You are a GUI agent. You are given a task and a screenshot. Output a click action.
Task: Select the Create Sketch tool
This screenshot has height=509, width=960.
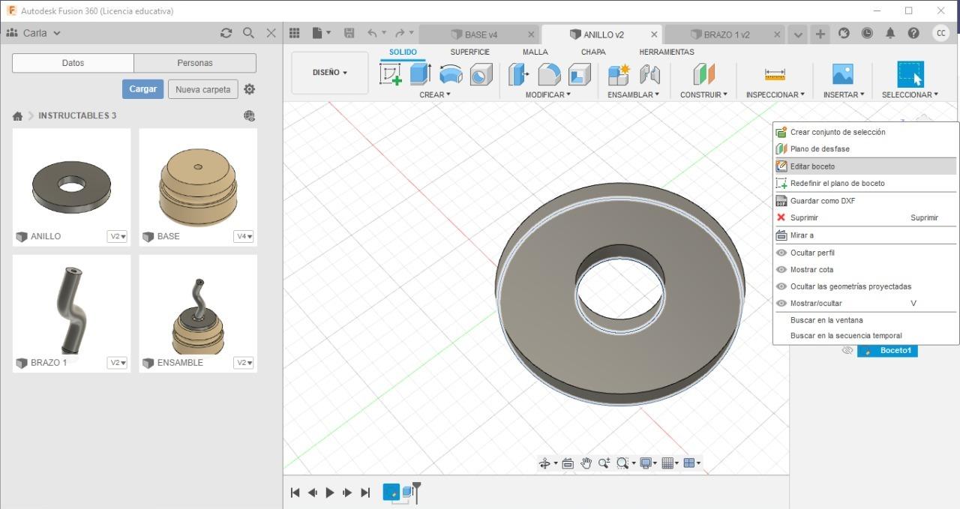391,74
